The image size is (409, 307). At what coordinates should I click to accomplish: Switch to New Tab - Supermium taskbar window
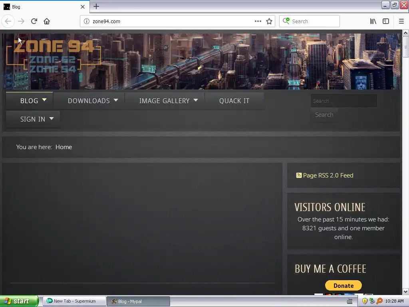click(x=74, y=301)
